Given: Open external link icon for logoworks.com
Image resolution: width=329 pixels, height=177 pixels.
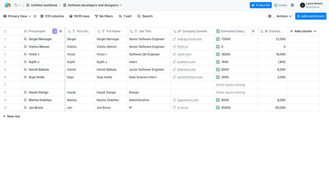Looking at the screenshot, I should (x=174, y=100).
